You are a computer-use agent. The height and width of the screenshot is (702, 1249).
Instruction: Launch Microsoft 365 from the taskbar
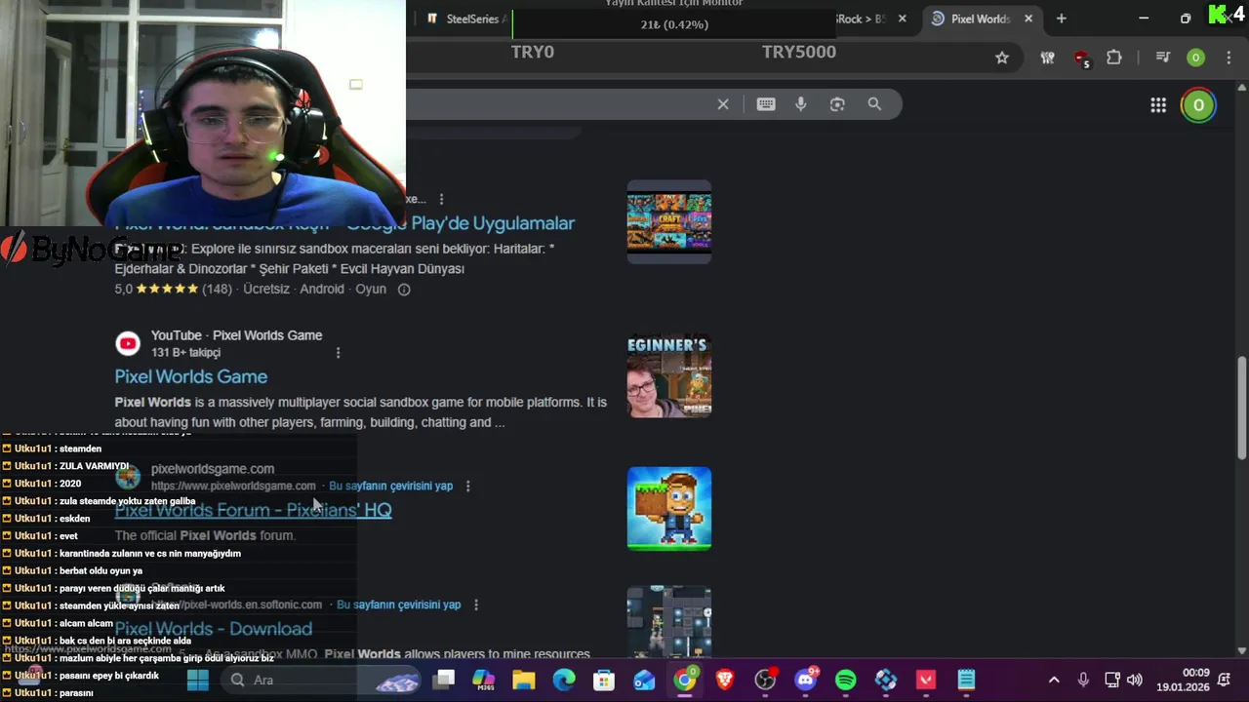click(484, 680)
